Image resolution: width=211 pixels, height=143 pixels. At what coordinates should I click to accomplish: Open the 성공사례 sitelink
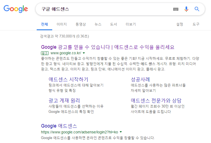(140, 79)
